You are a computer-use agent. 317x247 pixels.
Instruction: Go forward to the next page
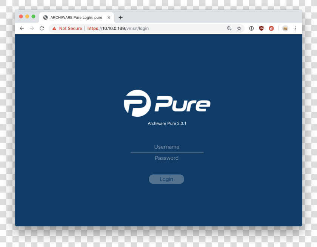coord(32,29)
